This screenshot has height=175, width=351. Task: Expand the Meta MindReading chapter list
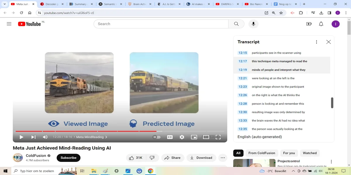coord(92,137)
